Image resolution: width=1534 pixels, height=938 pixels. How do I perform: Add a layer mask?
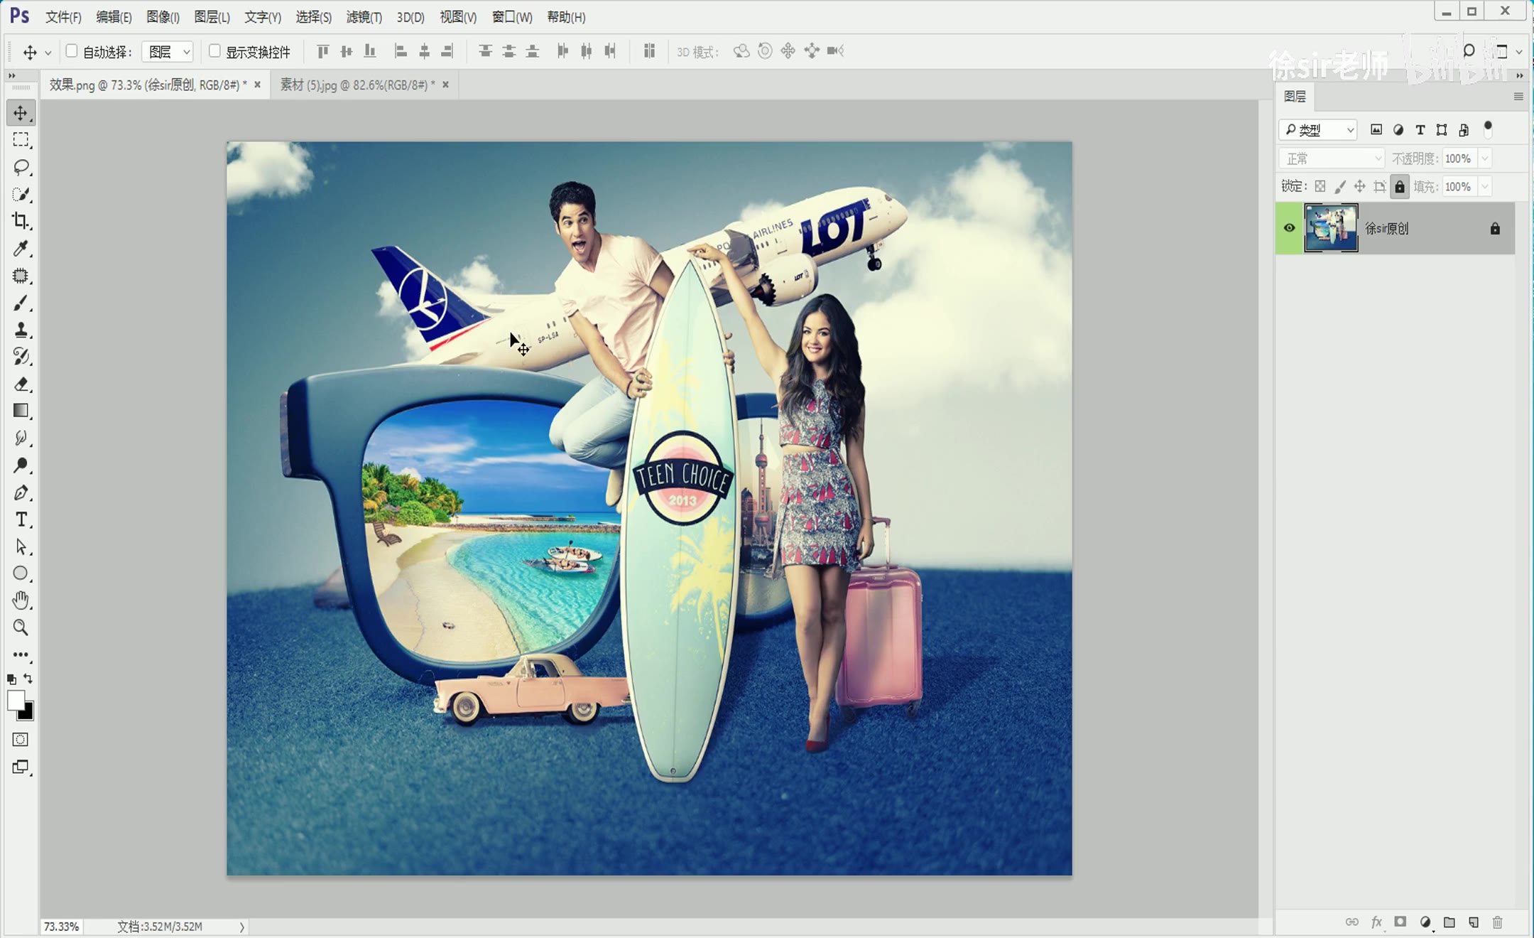[1400, 922]
